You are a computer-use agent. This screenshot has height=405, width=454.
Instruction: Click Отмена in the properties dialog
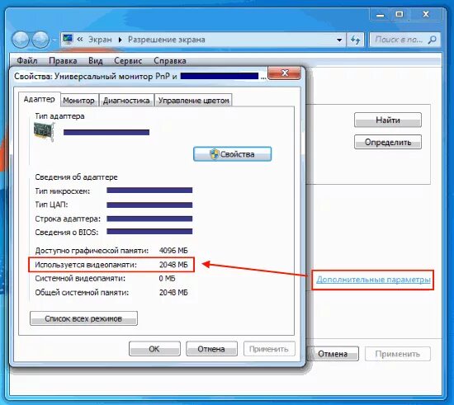(x=211, y=349)
